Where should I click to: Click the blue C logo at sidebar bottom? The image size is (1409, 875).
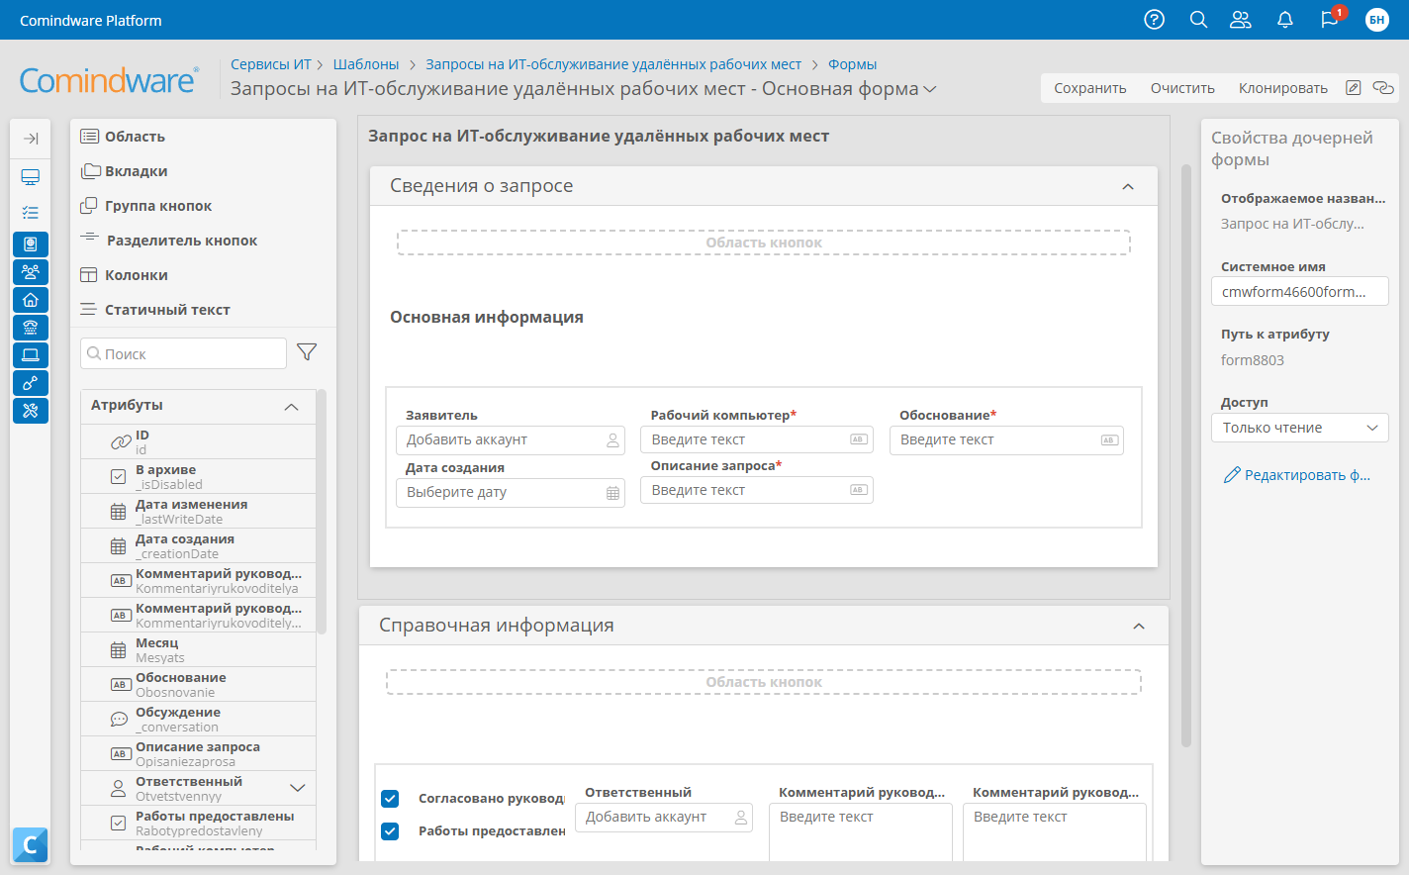tap(31, 844)
